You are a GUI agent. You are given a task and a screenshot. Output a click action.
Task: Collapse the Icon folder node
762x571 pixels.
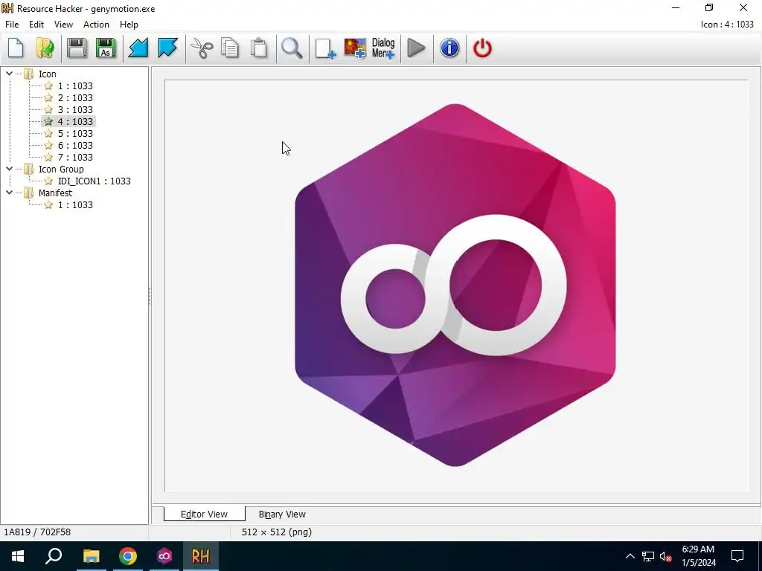(x=9, y=74)
